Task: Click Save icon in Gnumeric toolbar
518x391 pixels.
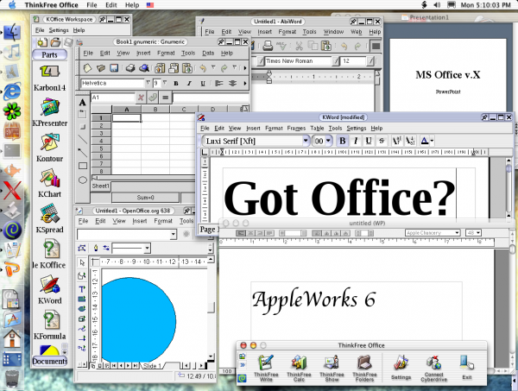Action: pos(114,68)
